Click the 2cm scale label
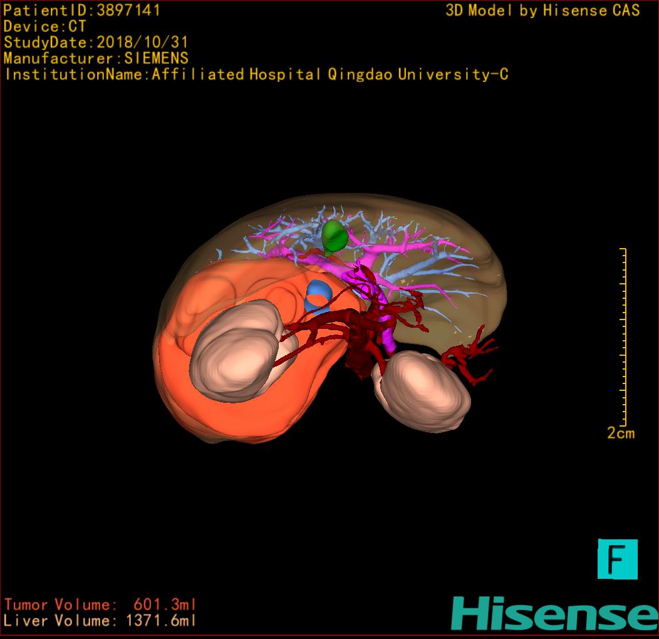659x639 pixels. point(620,433)
